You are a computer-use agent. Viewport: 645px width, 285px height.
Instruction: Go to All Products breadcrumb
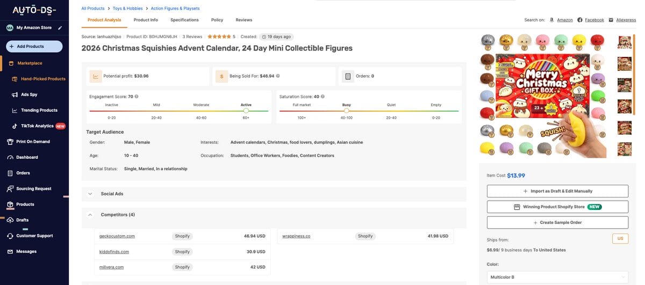pyautogui.click(x=93, y=9)
